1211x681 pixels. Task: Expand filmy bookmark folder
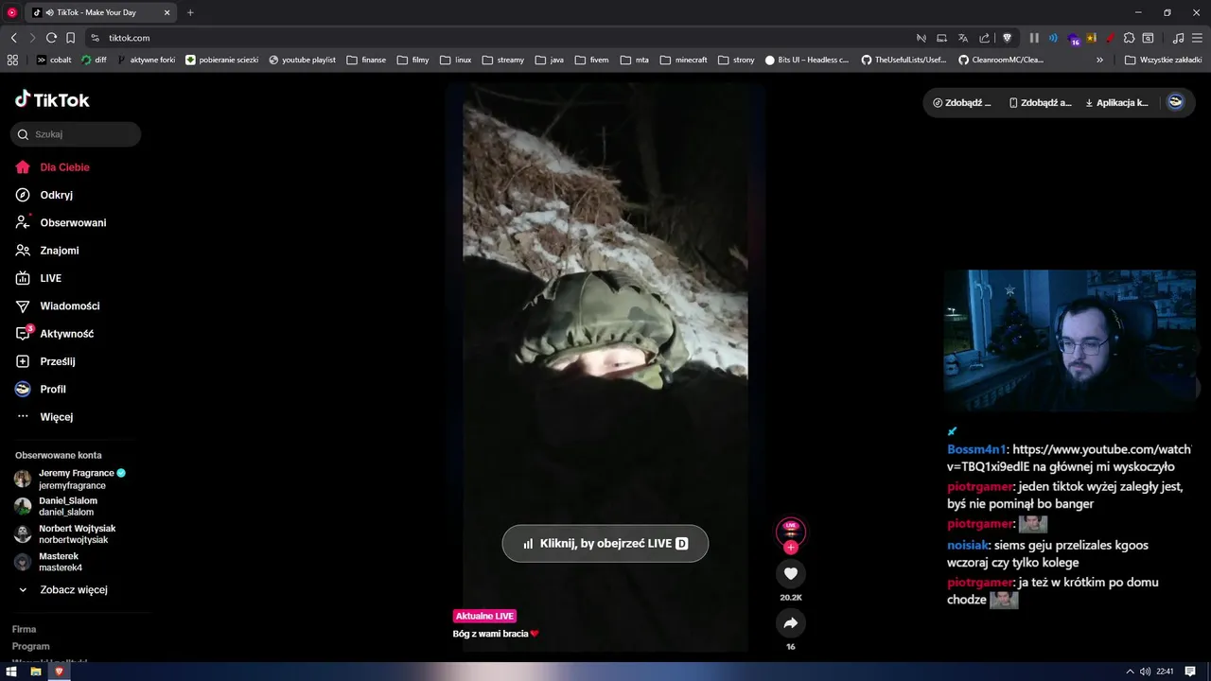coord(413,60)
